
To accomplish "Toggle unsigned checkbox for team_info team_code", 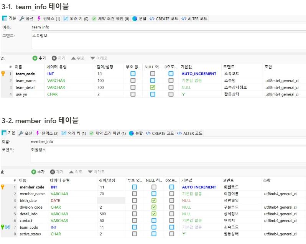I will pyautogui.click(x=133, y=74).
